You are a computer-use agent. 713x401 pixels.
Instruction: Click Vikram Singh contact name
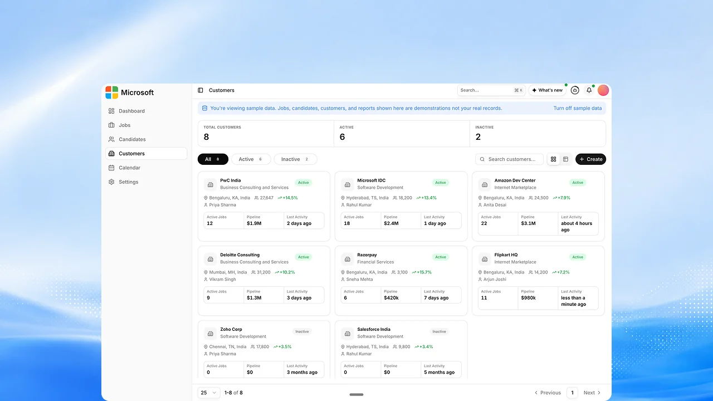pos(222,280)
